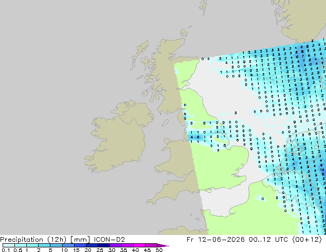This screenshot has height=252, width=326.
Task: Select the 1–2 mm legend swatch
Action: [32, 245]
